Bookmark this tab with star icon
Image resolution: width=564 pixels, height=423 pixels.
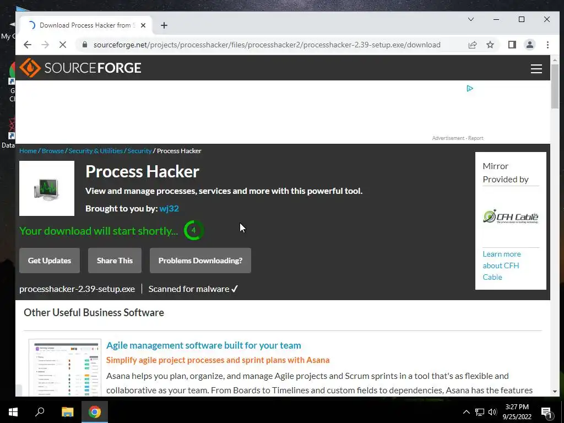[490, 45]
